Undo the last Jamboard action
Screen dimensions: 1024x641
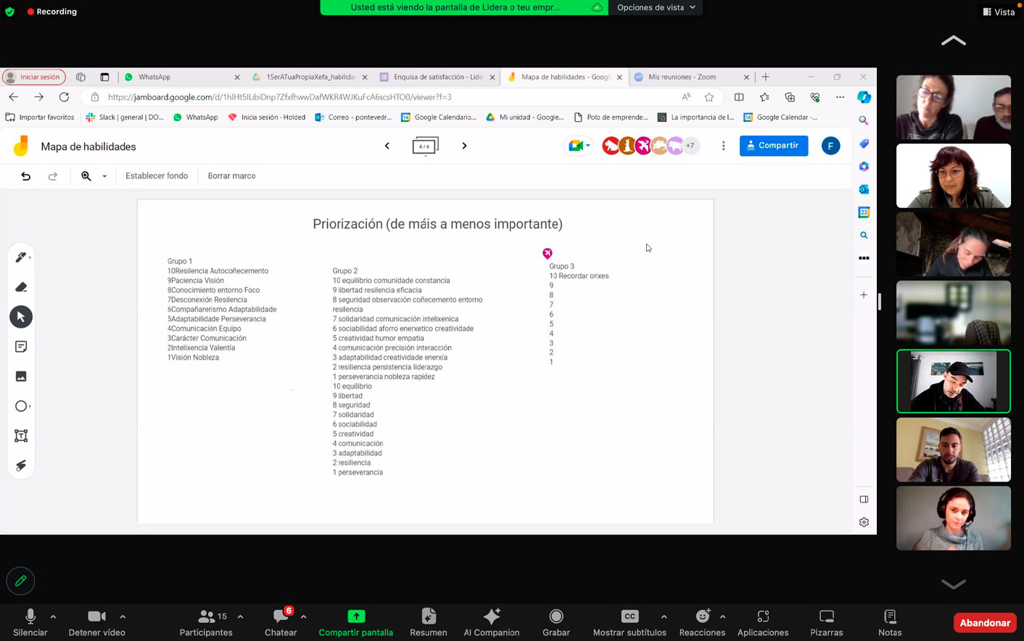tap(26, 176)
